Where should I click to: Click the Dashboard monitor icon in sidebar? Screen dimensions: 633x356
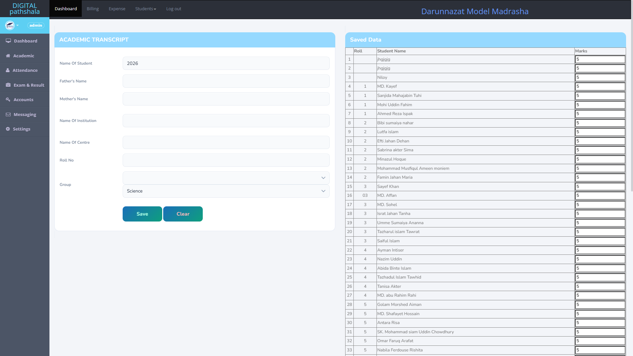coord(8,41)
